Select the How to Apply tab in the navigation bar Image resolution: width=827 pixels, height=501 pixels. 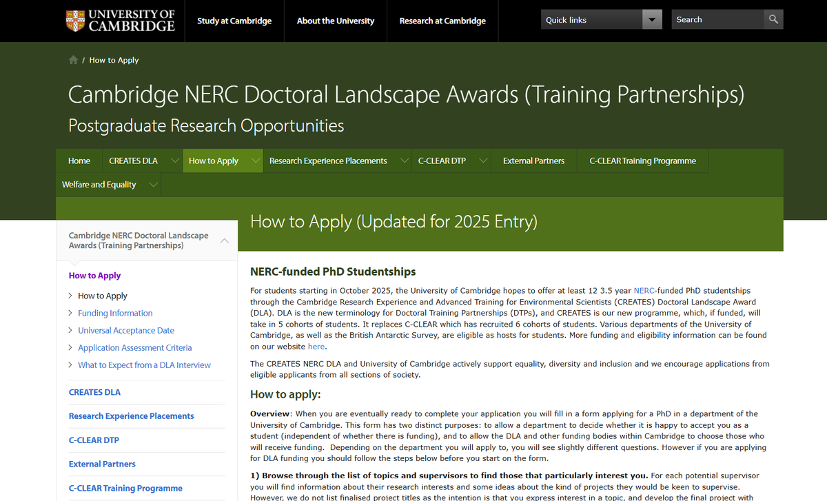tap(214, 161)
